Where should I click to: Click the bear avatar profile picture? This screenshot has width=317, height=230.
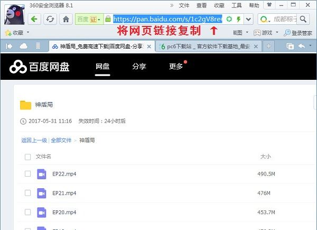14,14
